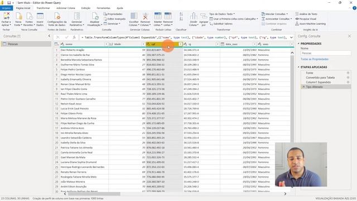Open the Acrescentar Consultas dropdown

[277, 19]
